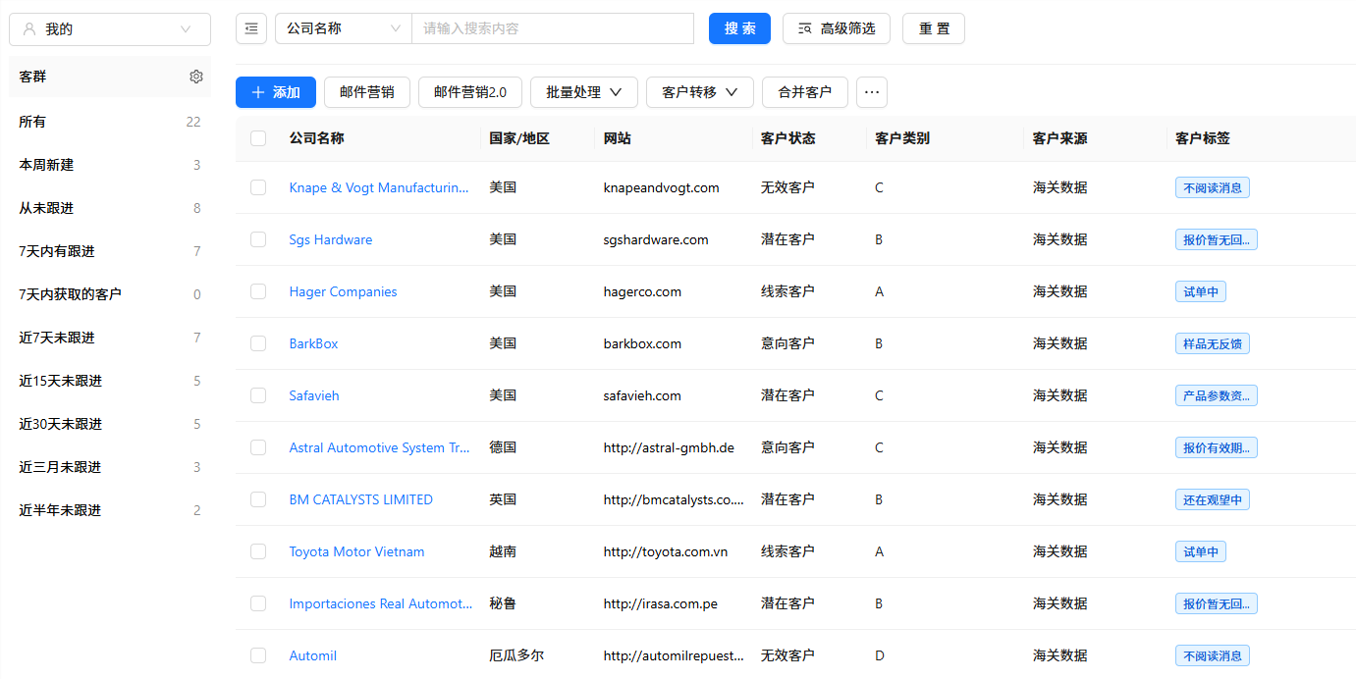Select 近15天未跟进 group
The image size is (1356, 679).
click(110, 381)
